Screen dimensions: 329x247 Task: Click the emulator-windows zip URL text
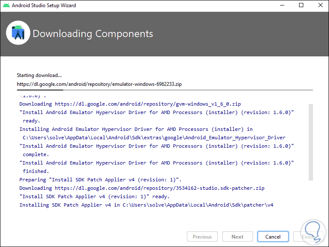[99, 84]
